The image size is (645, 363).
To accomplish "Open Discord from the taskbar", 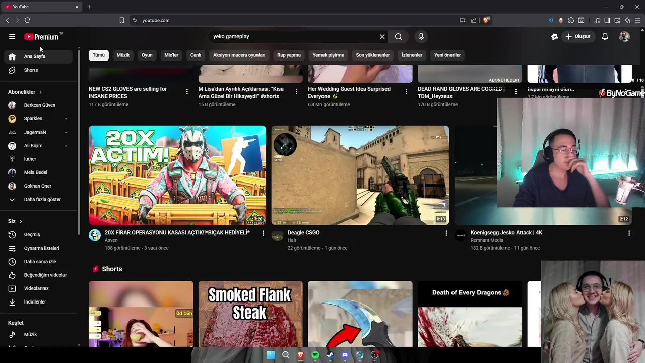I will pyautogui.click(x=345, y=355).
